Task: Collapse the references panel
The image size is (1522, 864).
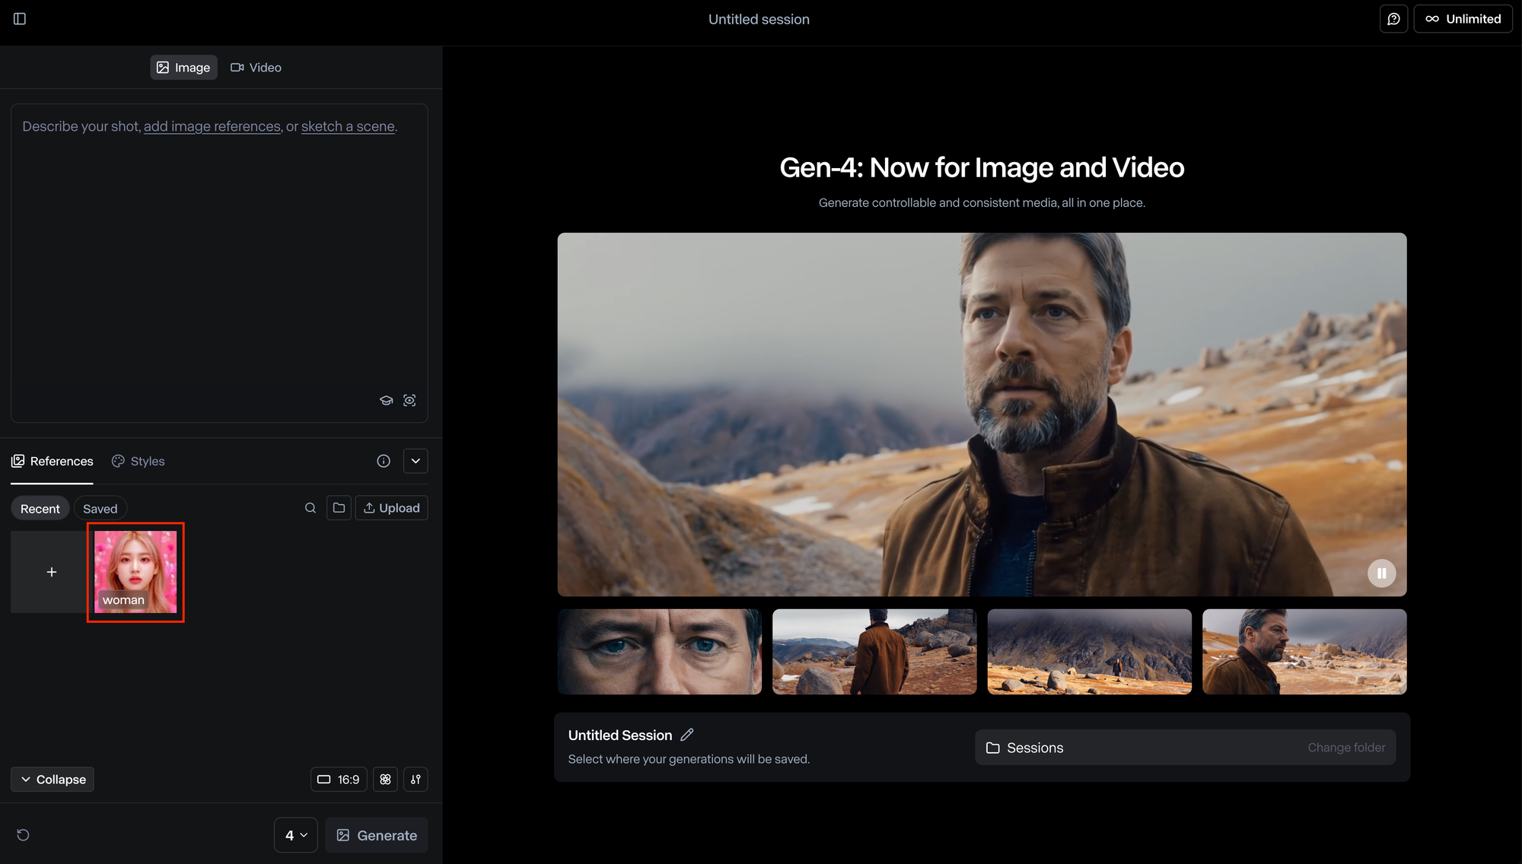Action: (53, 780)
